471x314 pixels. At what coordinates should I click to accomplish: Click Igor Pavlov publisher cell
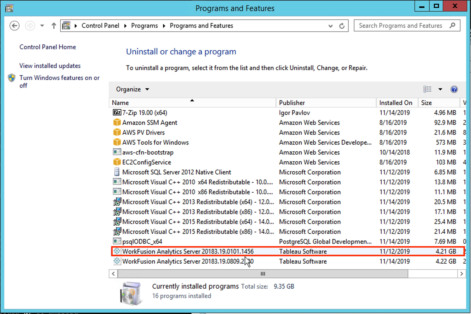point(295,113)
